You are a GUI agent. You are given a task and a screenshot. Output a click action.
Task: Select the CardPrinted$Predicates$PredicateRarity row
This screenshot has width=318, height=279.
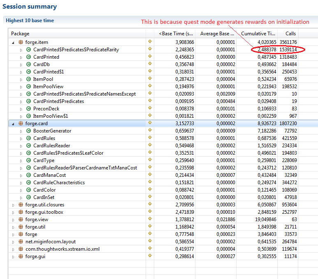[x=76, y=50]
